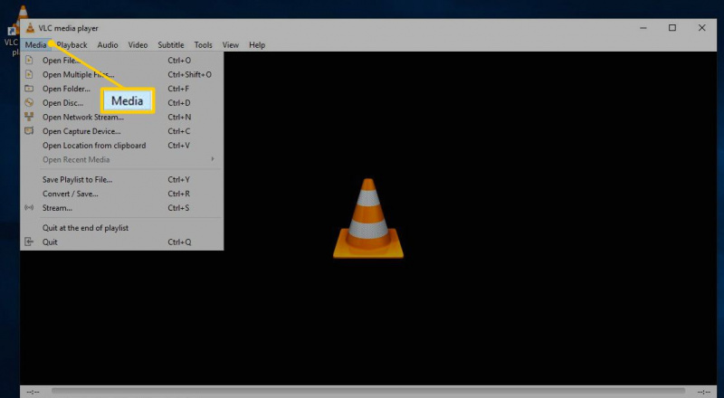Open the Media menu
The image size is (724, 398).
point(35,45)
